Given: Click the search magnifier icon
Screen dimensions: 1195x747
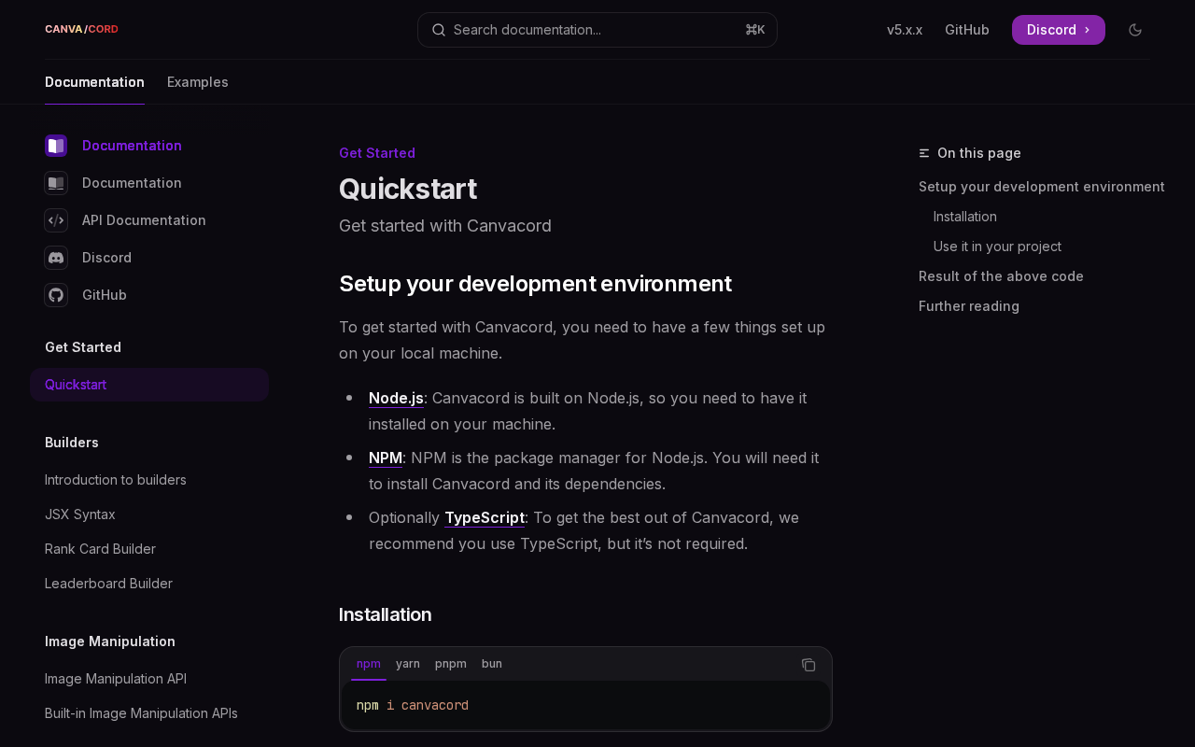Looking at the screenshot, I should click(439, 30).
